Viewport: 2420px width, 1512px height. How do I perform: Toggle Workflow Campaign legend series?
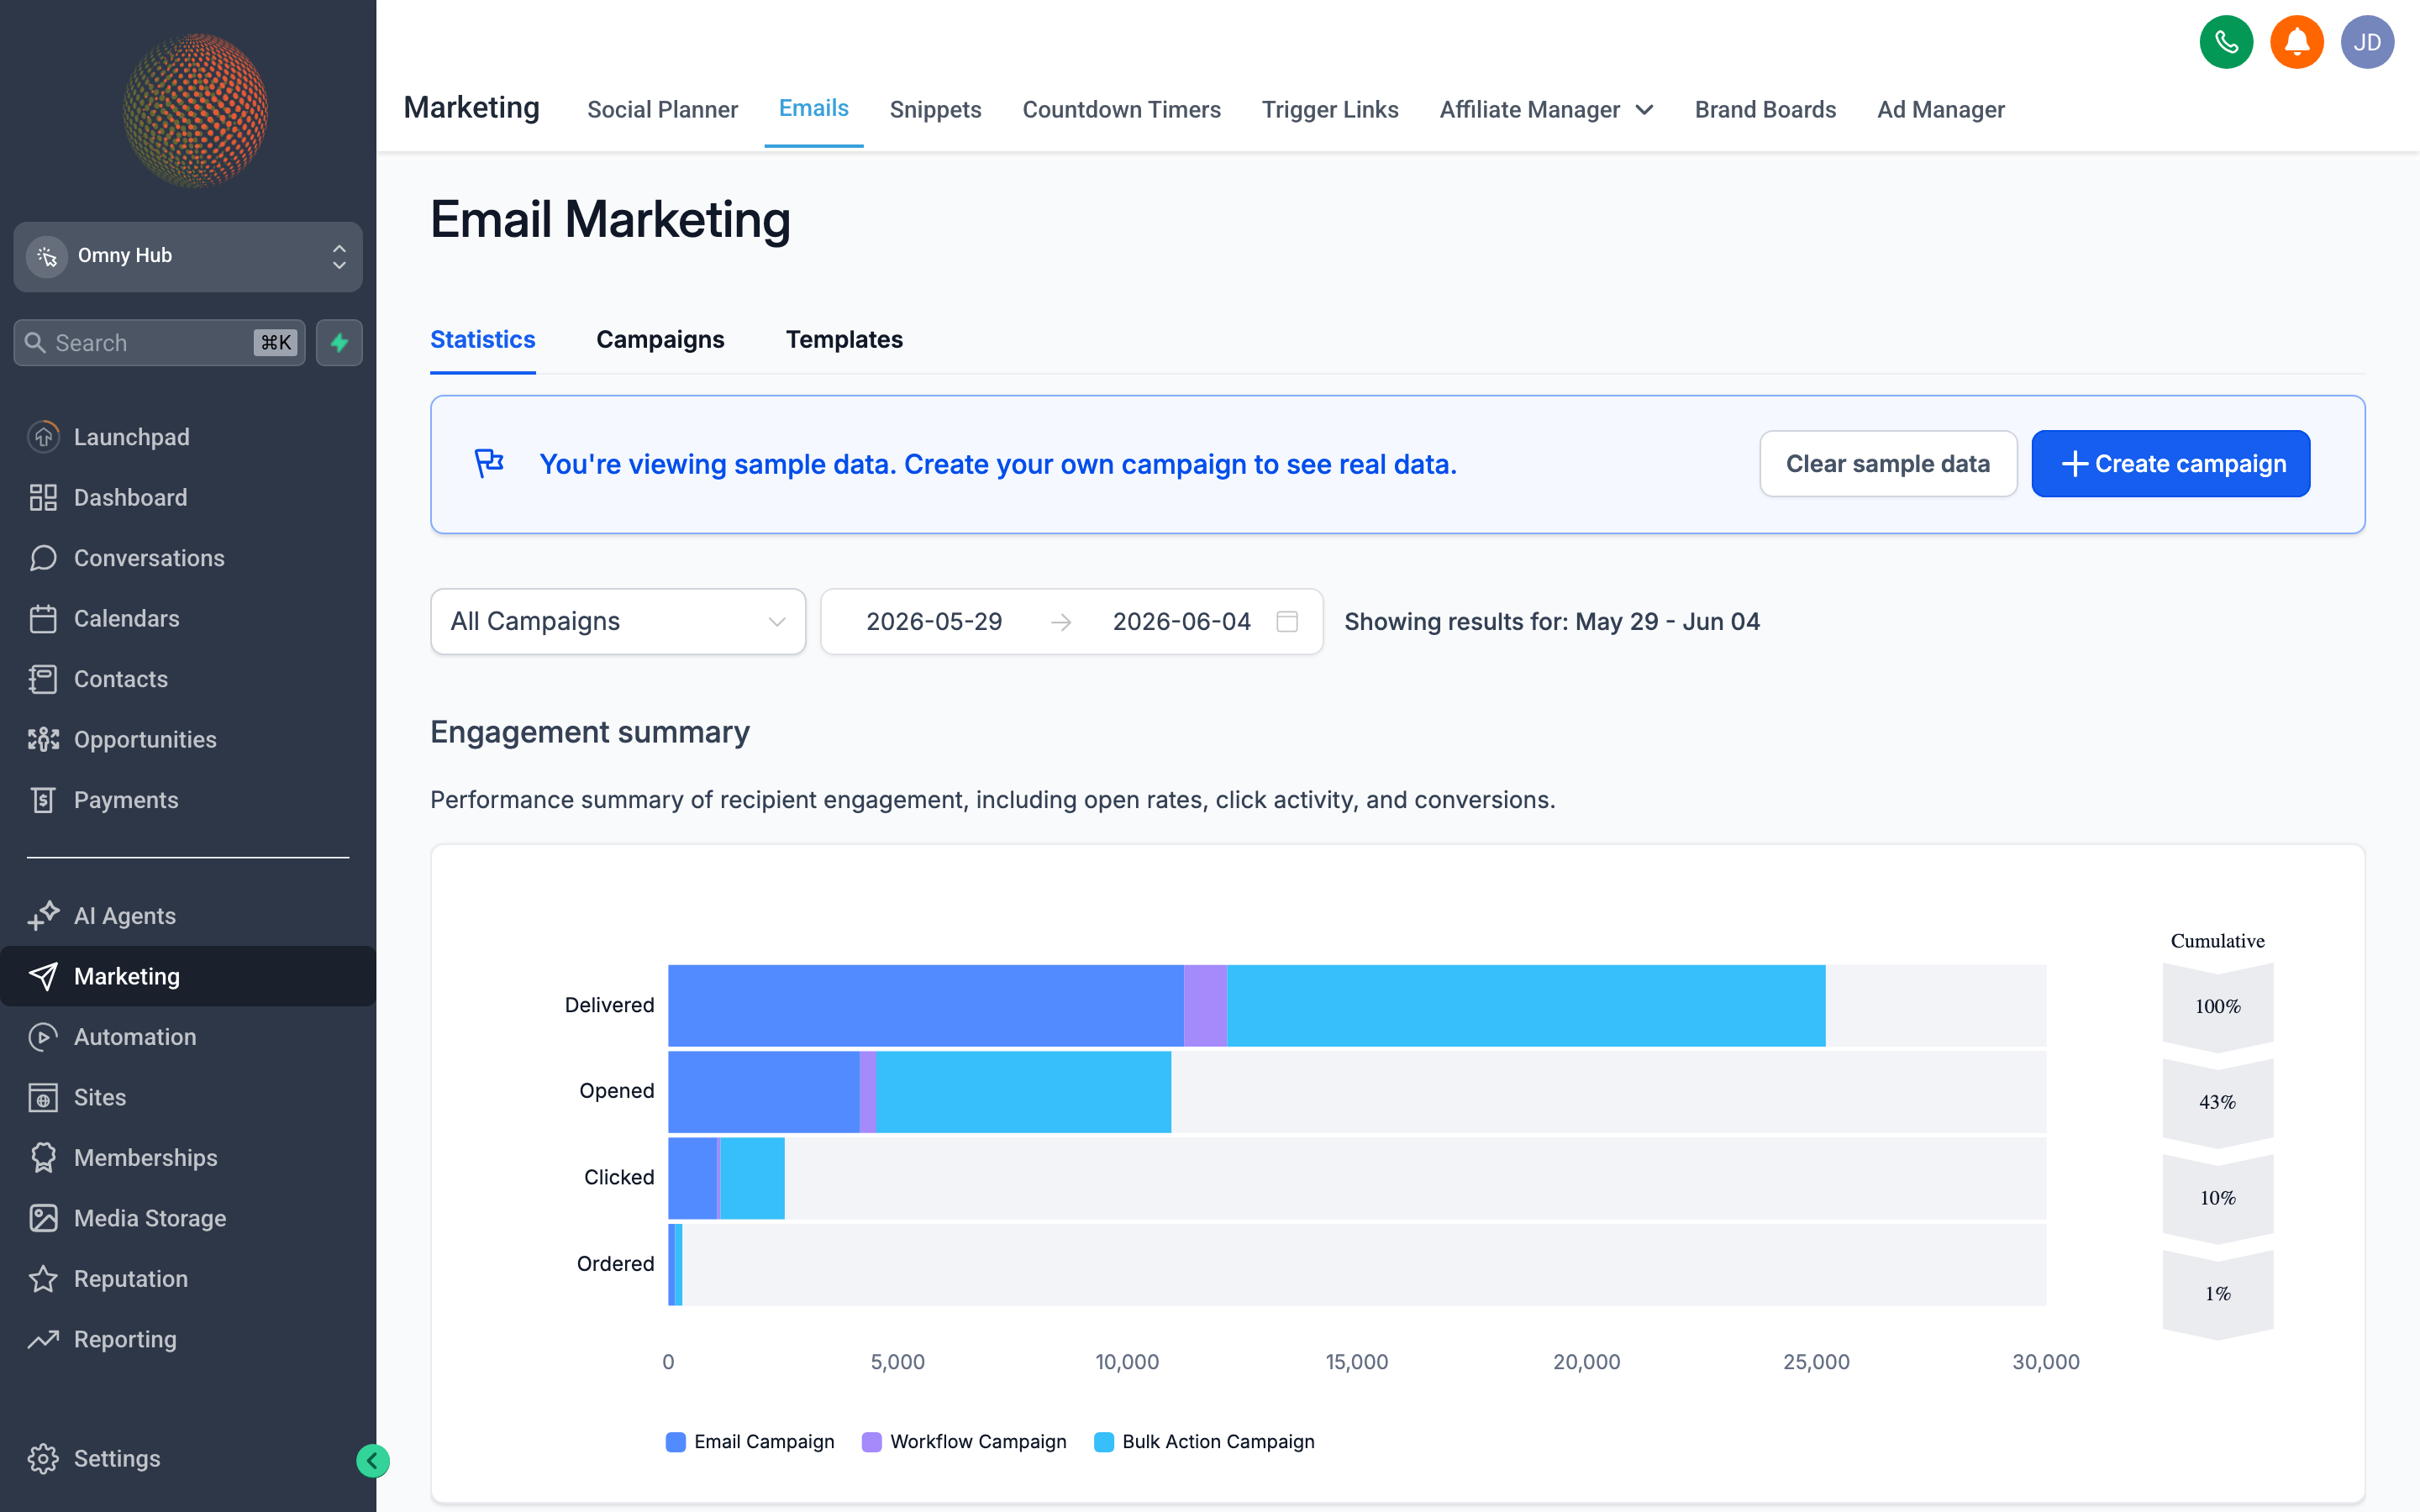(965, 1442)
